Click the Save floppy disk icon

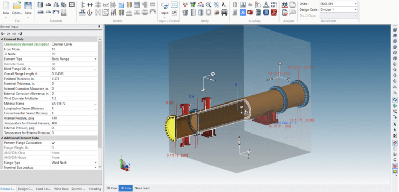click(28, 5)
